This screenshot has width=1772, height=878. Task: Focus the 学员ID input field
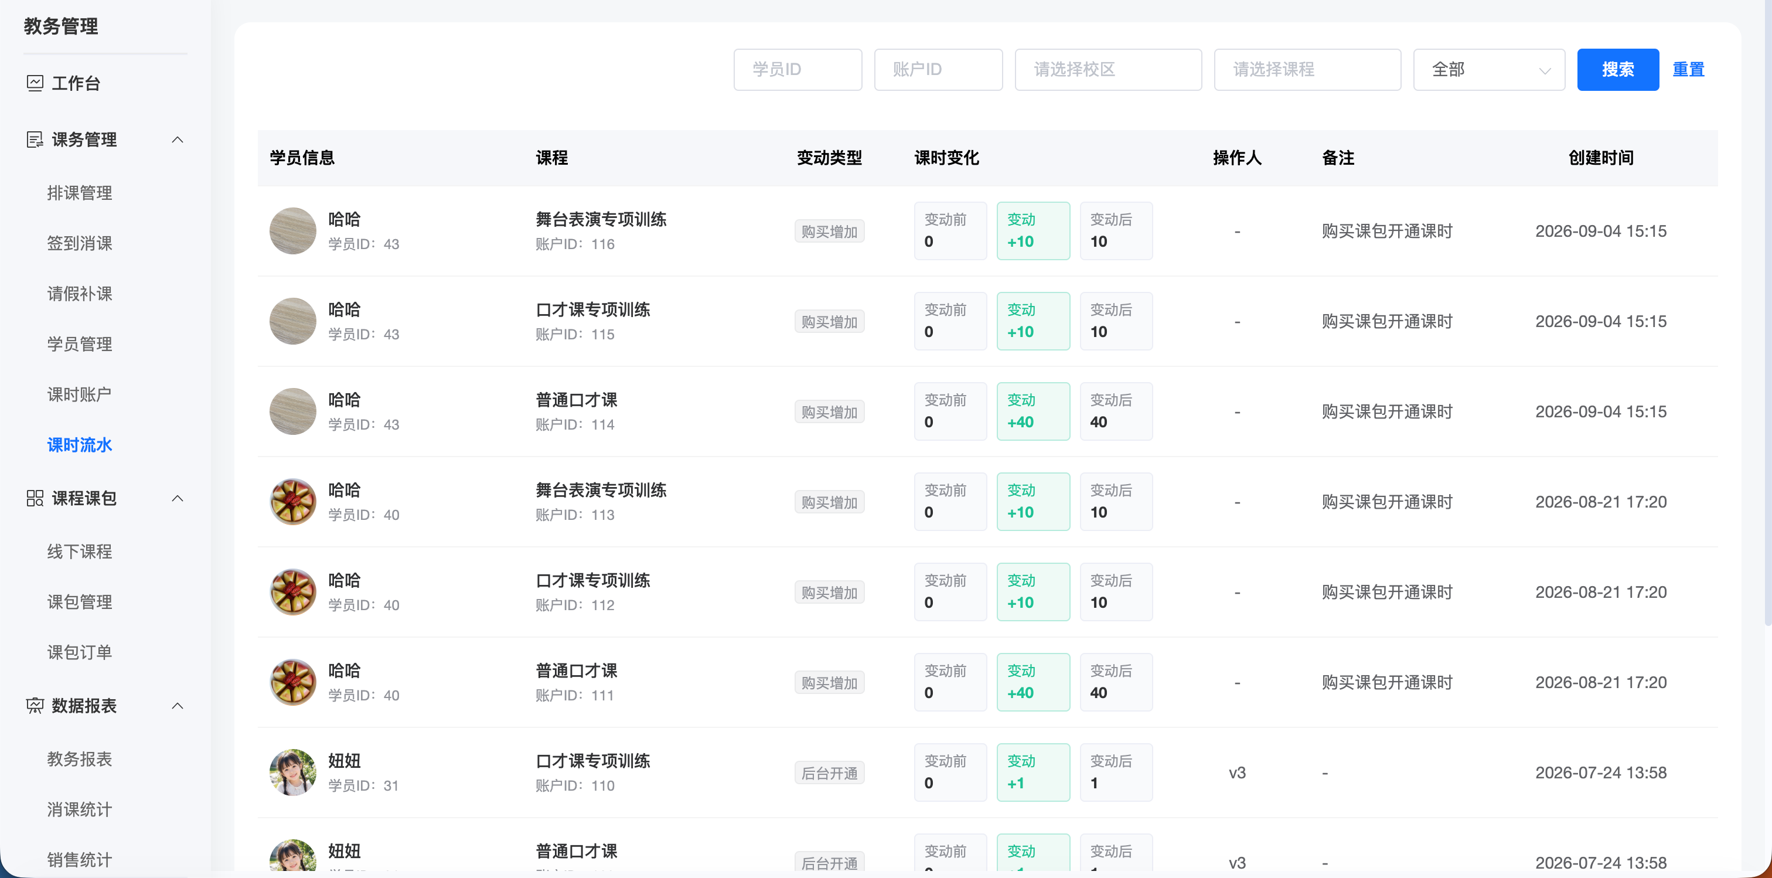pyautogui.click(x=798, y=70)
